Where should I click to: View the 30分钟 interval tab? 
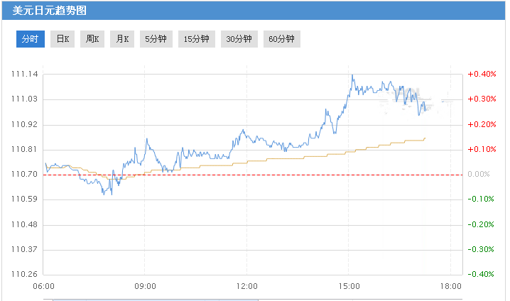coord(239,39)
